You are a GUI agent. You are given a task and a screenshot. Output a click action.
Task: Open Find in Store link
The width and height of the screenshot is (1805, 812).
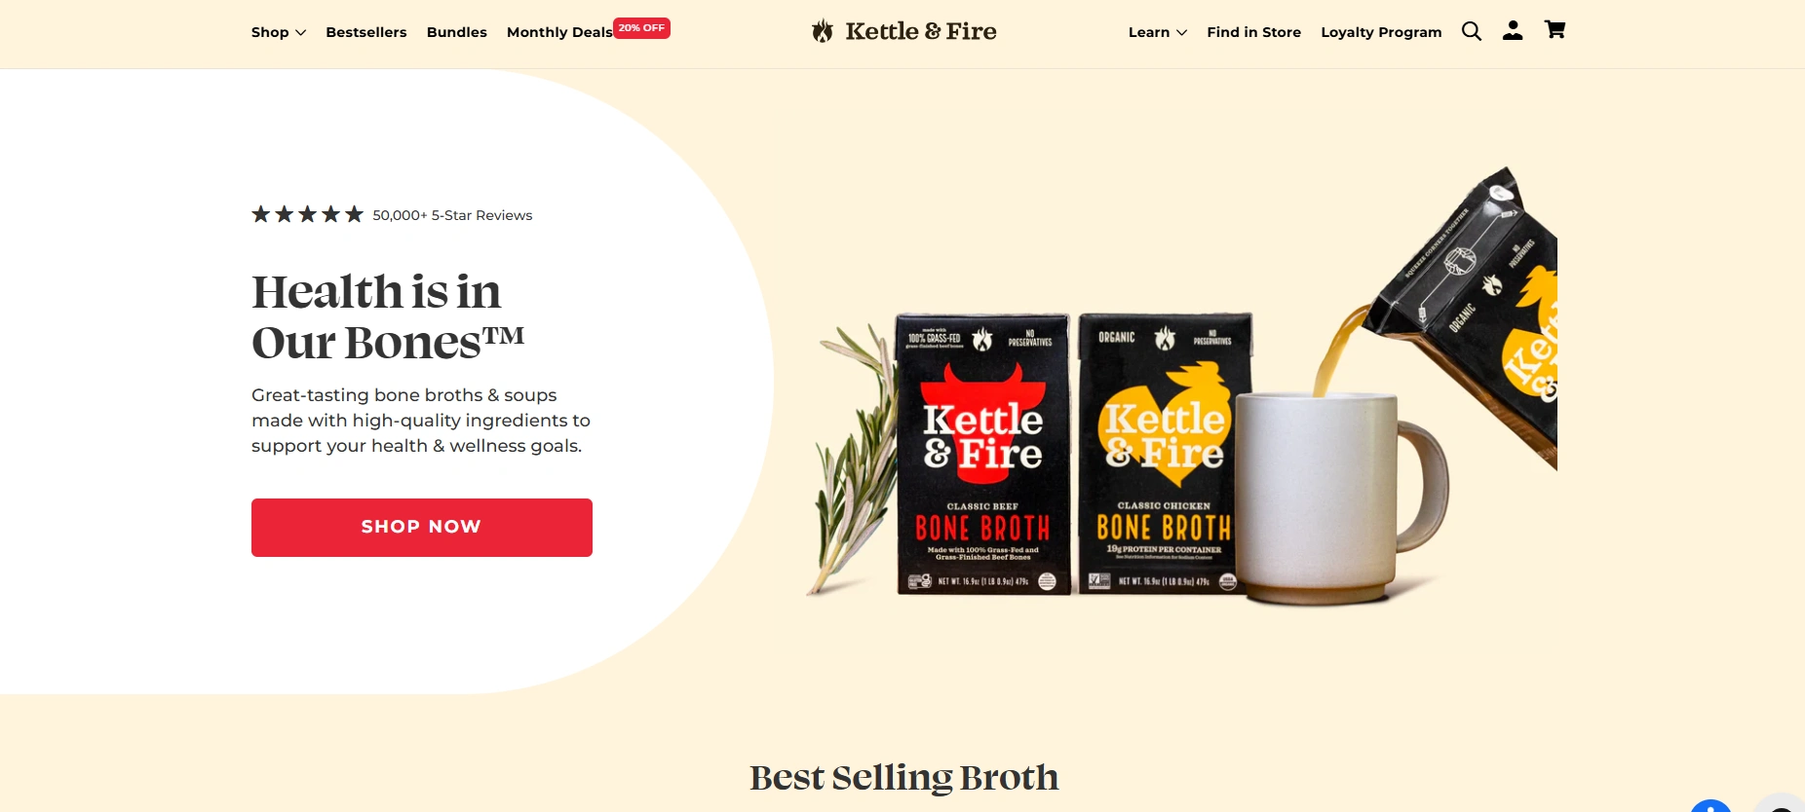point(1253,32)
